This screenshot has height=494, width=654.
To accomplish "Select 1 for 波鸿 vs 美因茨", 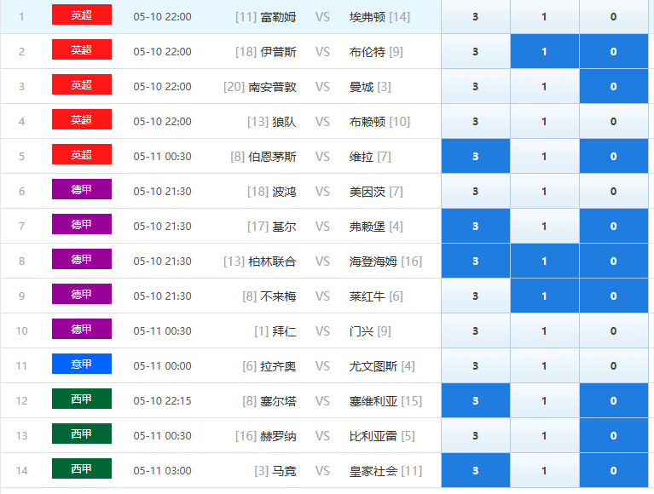I will click(544, 191).
